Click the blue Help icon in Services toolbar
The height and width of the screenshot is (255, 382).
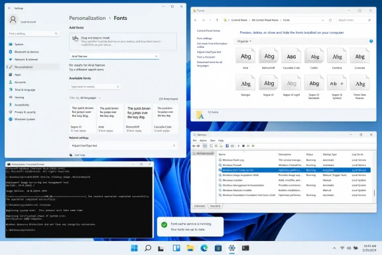227,146
